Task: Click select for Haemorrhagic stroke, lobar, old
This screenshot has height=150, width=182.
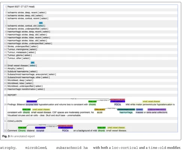Action: point(43,40)
